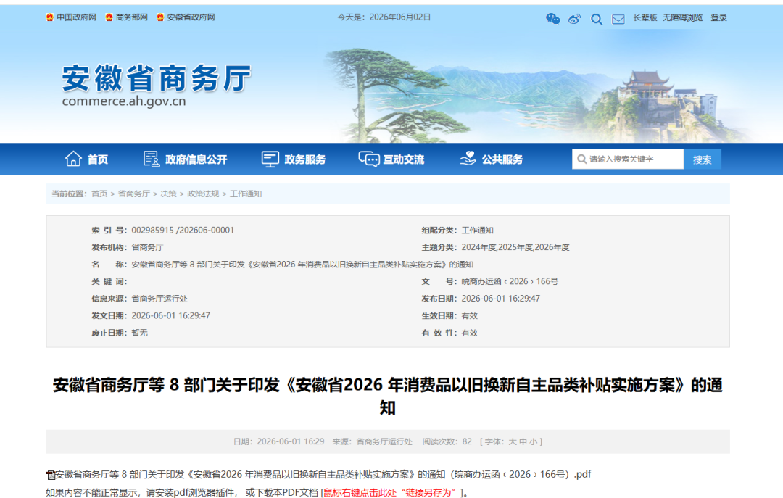The height and width of the screenshot is (498, 783).
Task: Click the red 鼠标右键点击此处 download link
Action: tap(389, 493)
